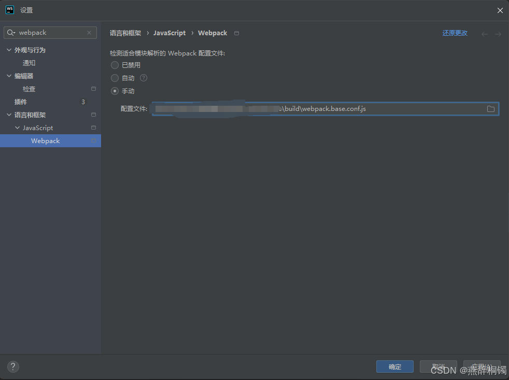
Task: Browse for config file folder icon
Action: [x=490, y=109]
